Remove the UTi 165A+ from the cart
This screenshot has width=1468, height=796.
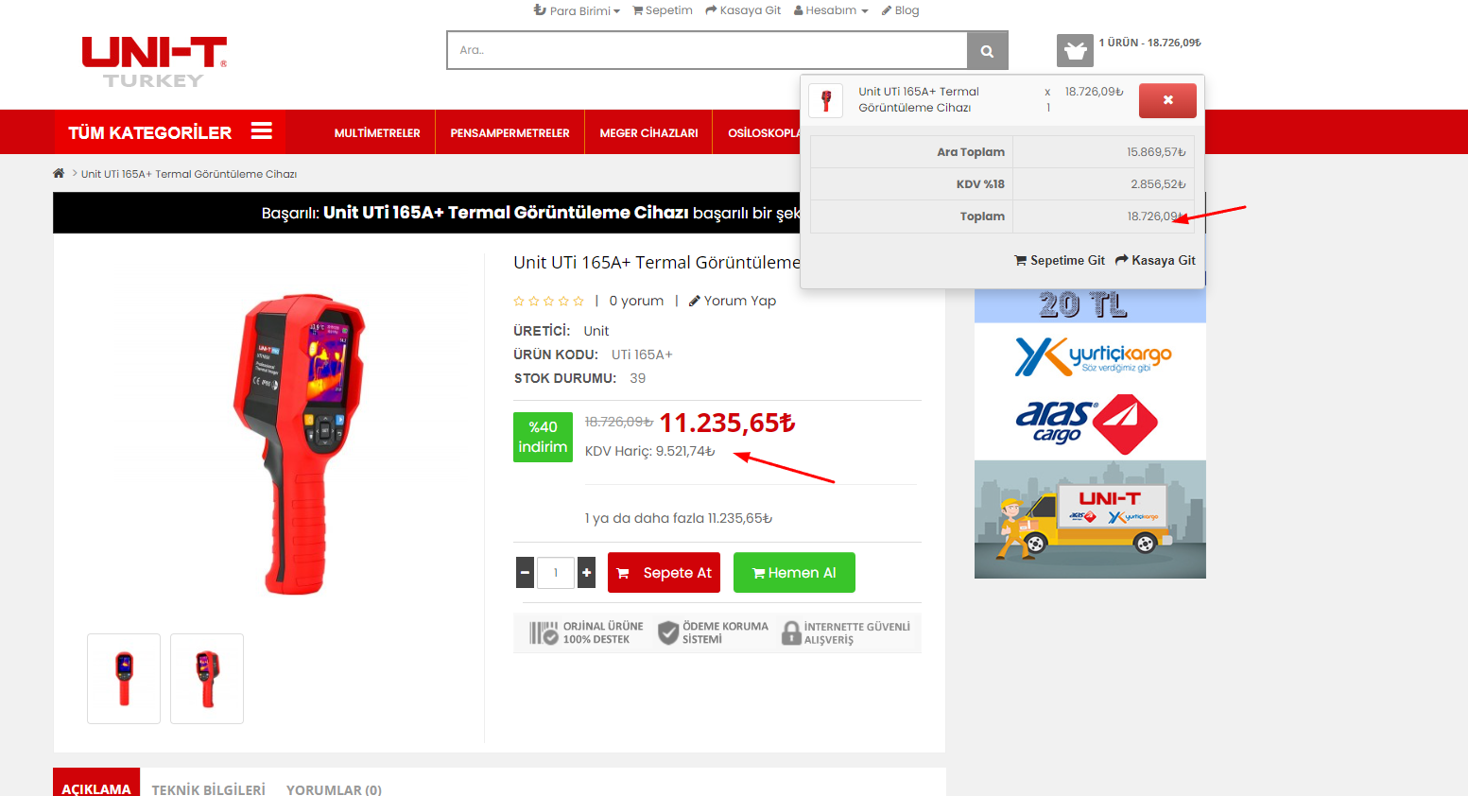point(1167,100)
